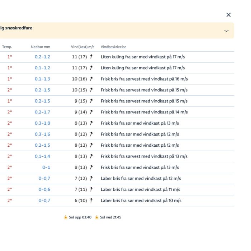The height and width of the screenshot is (251, 251).
Task: Close the forecast panel with the X
Action: pyautogui.click(x=228, y=15)
